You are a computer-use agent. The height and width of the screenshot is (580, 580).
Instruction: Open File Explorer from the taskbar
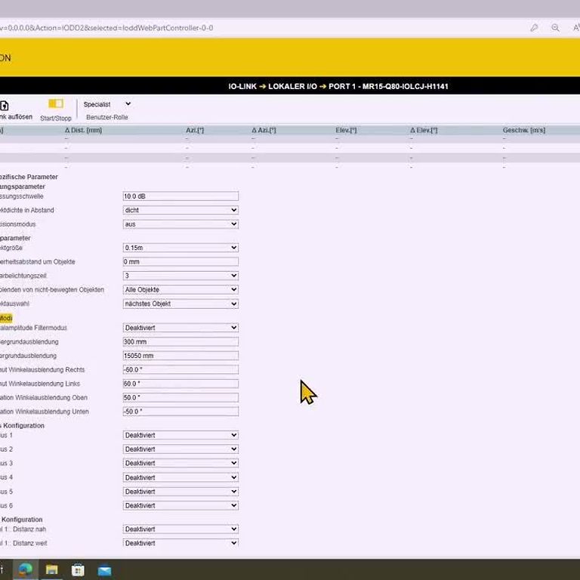click(52, 569)
